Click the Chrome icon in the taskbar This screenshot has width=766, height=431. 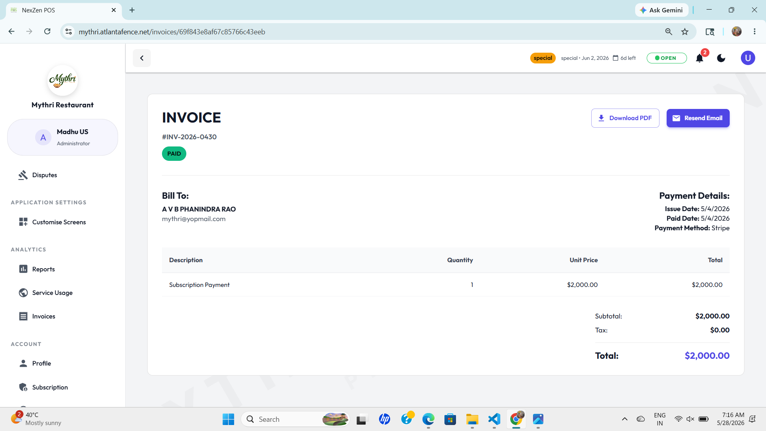click(x=516, y=419)
